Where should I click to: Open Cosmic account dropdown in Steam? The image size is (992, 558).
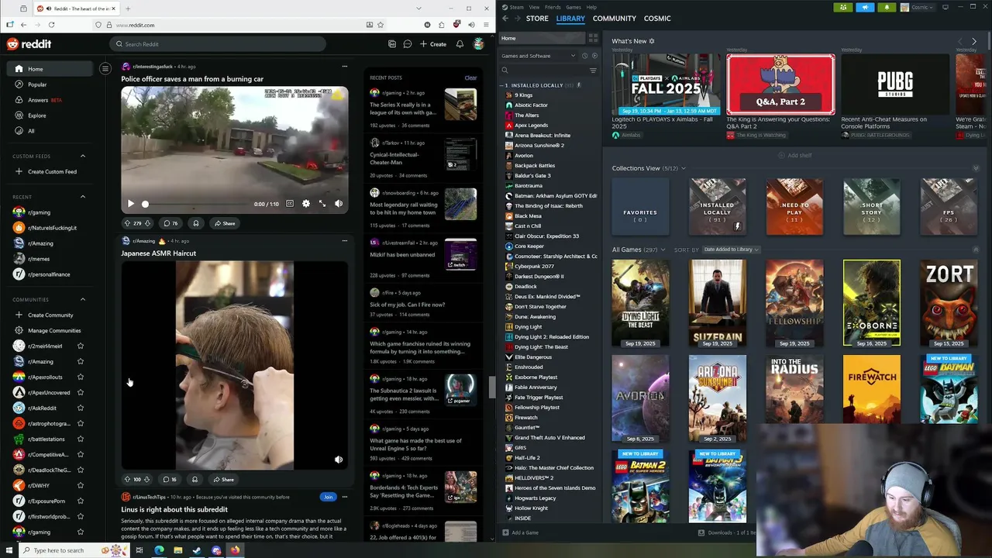(x=916, y=7)
